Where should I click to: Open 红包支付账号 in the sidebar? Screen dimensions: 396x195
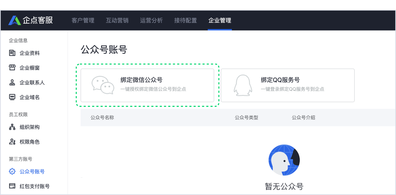pyautogui.click(x=34, y=186)
